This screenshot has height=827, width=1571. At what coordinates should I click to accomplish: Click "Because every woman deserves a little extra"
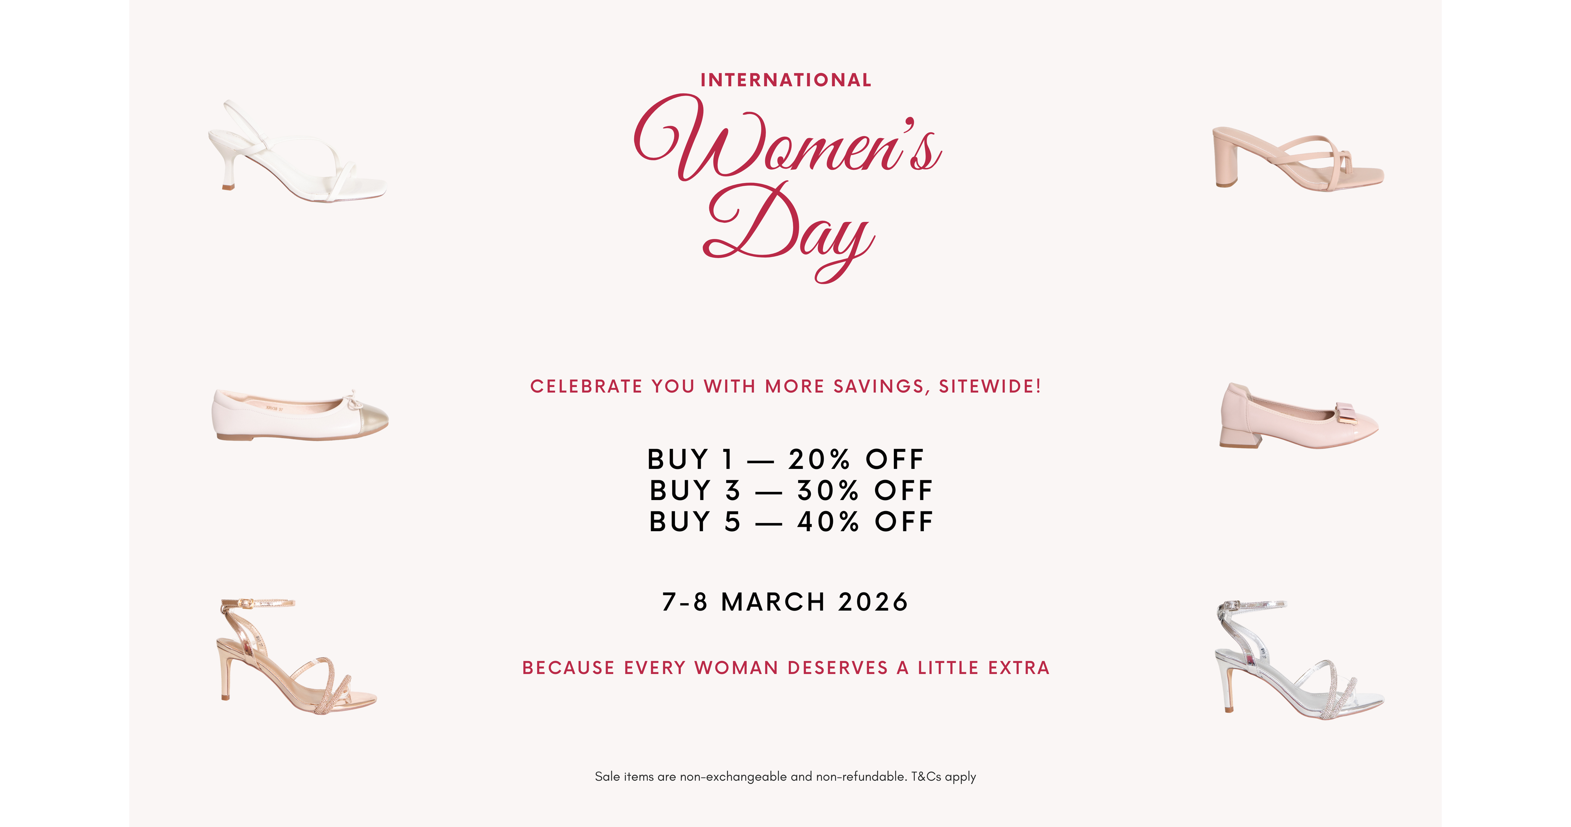tap(785, 668)
